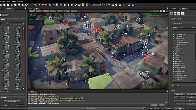Viewport: 196px width, 110px height.
Task: Toggle the Nodes viewport filter
Action: click(67, 11)
